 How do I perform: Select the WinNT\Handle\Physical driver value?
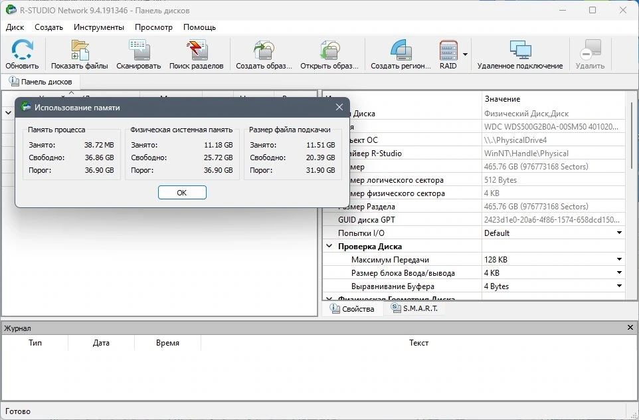tap(526, 154)
